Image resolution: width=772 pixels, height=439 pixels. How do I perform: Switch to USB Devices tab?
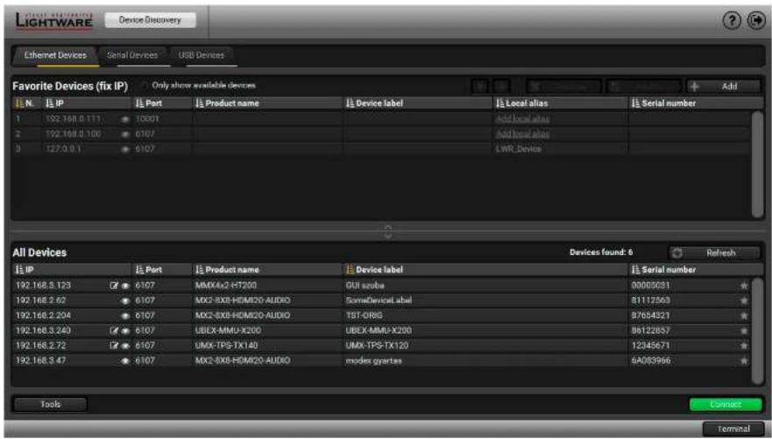[202, 55]
